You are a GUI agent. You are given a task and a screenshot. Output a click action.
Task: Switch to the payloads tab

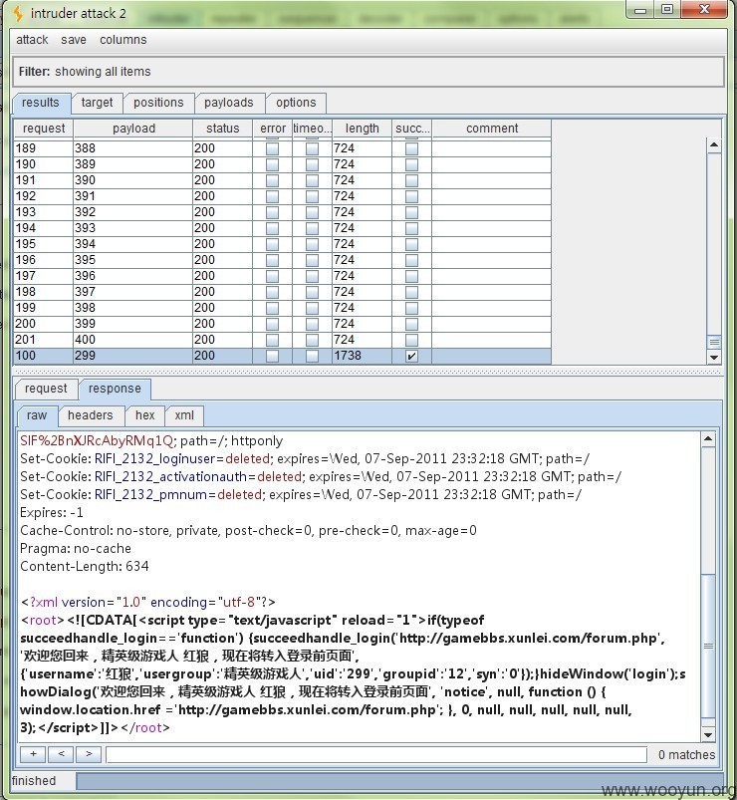(228, 103)
